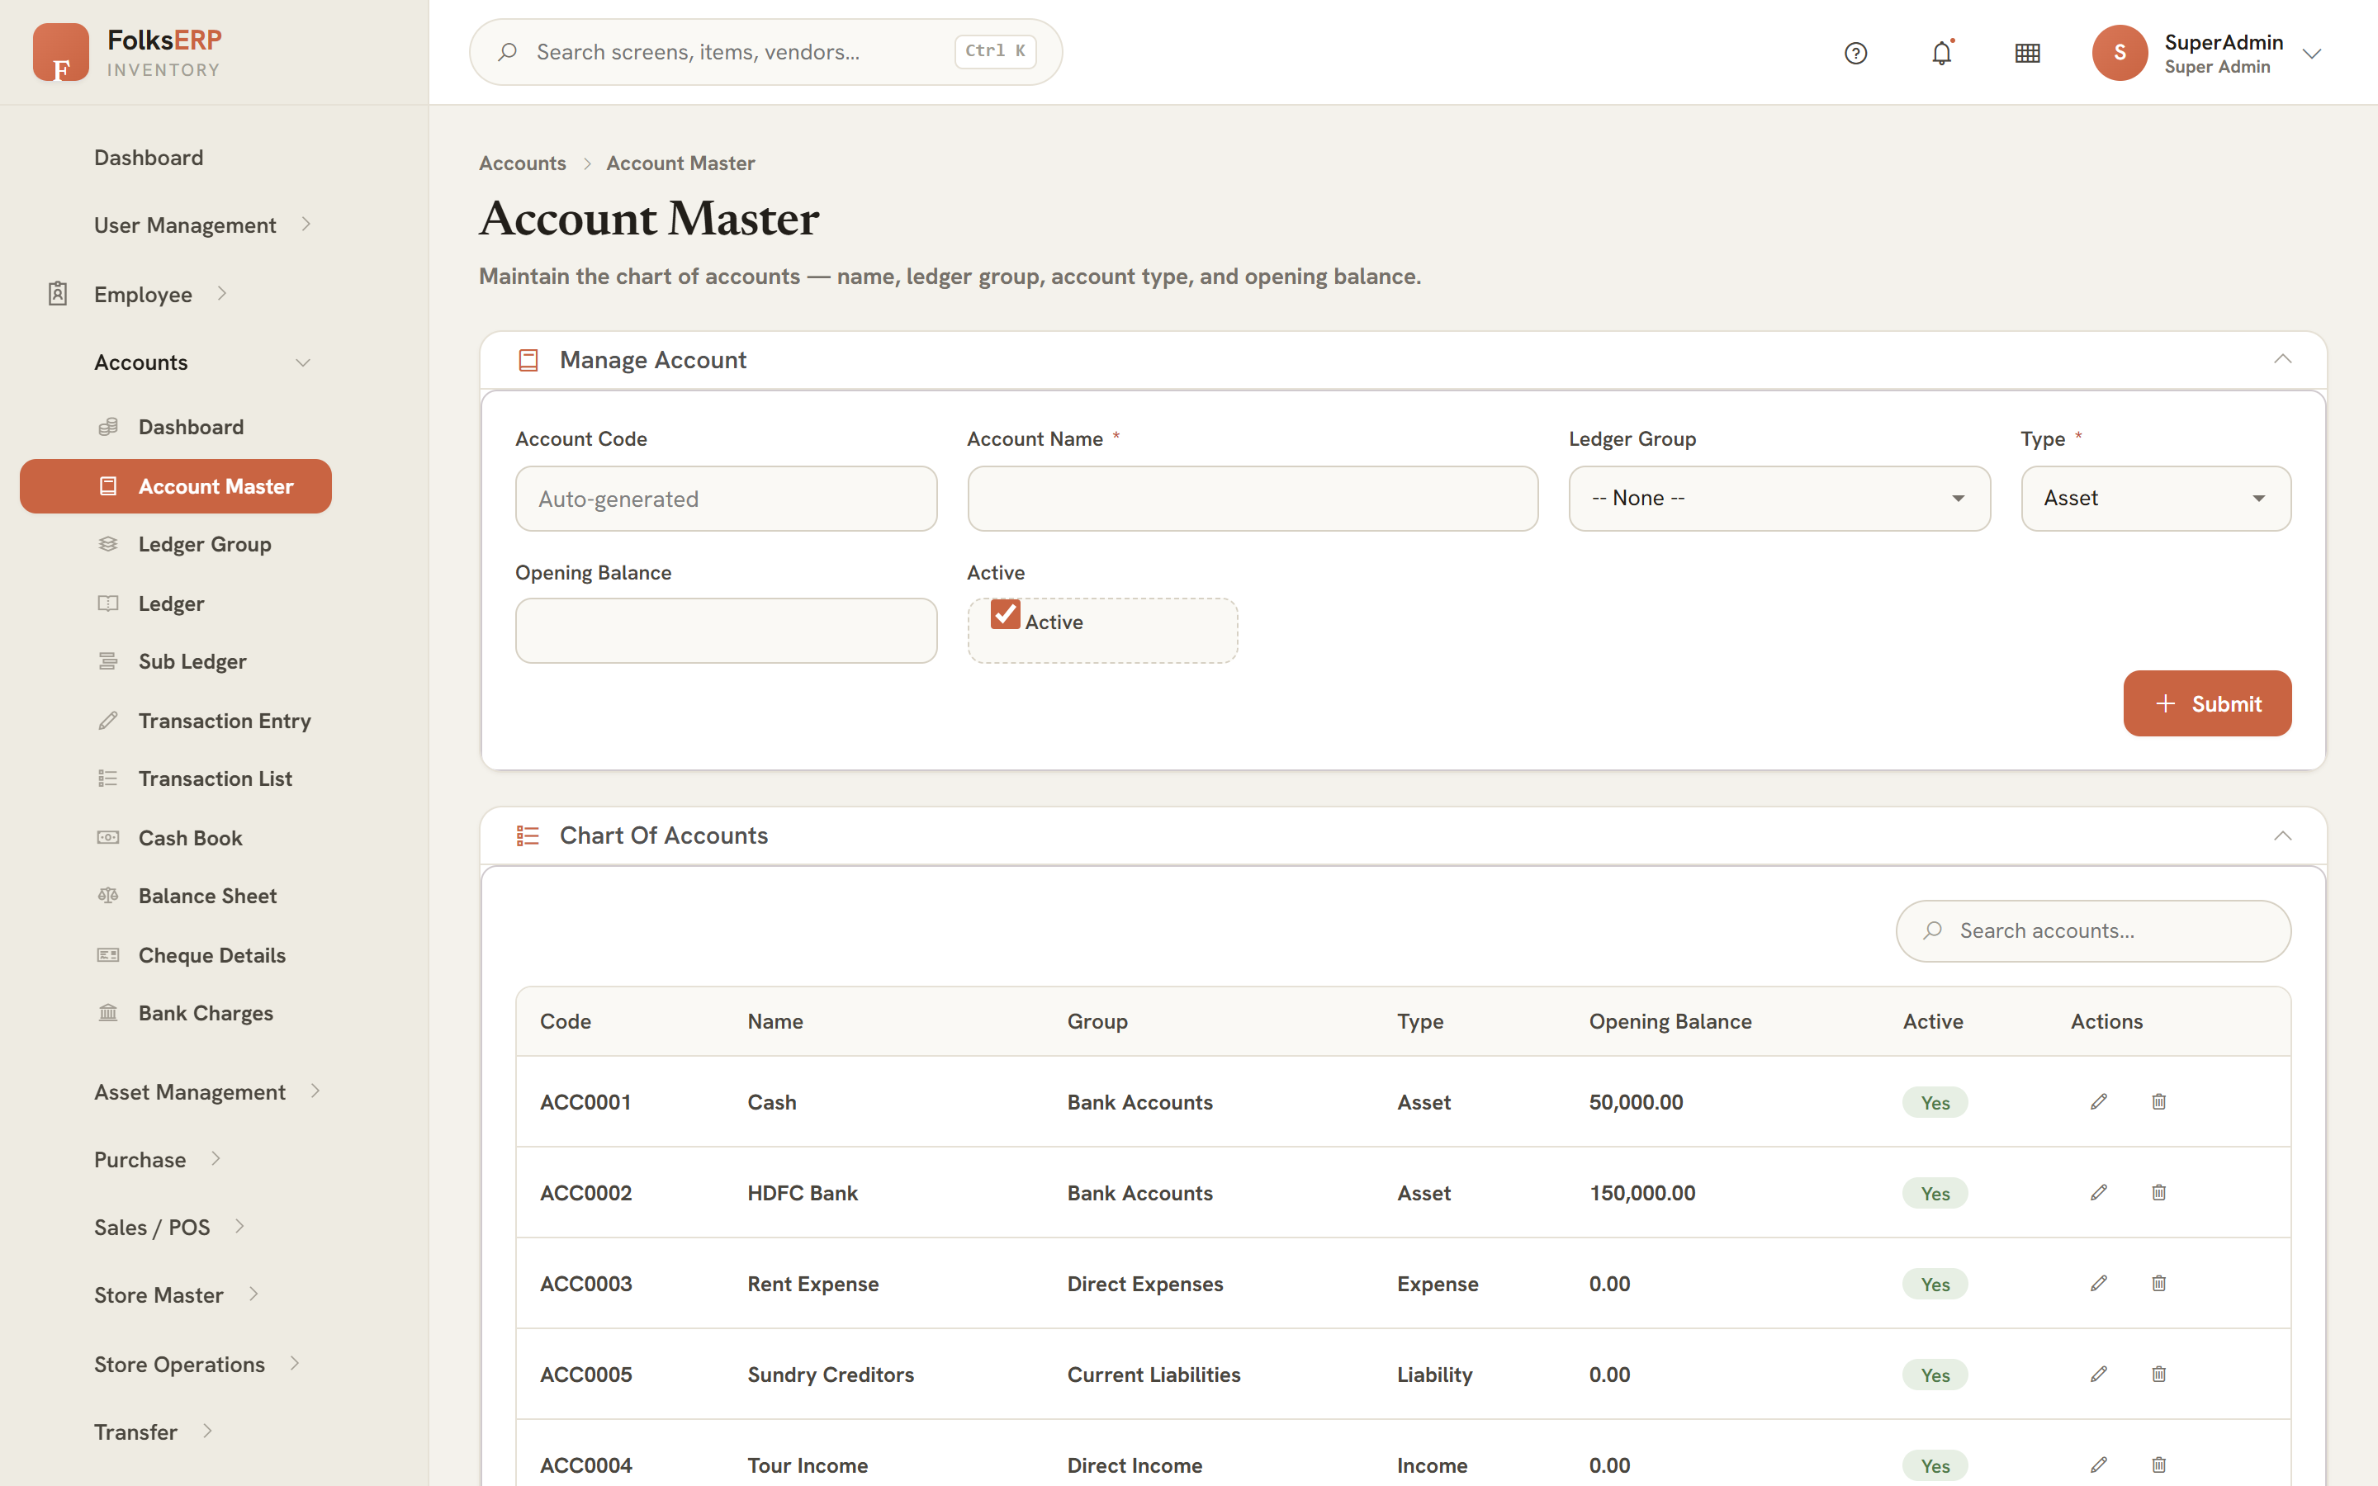The height and width of the screenshot is (1486, 2378).
Task: Click the Ledger Group layers icon
Action: [108, 543]
